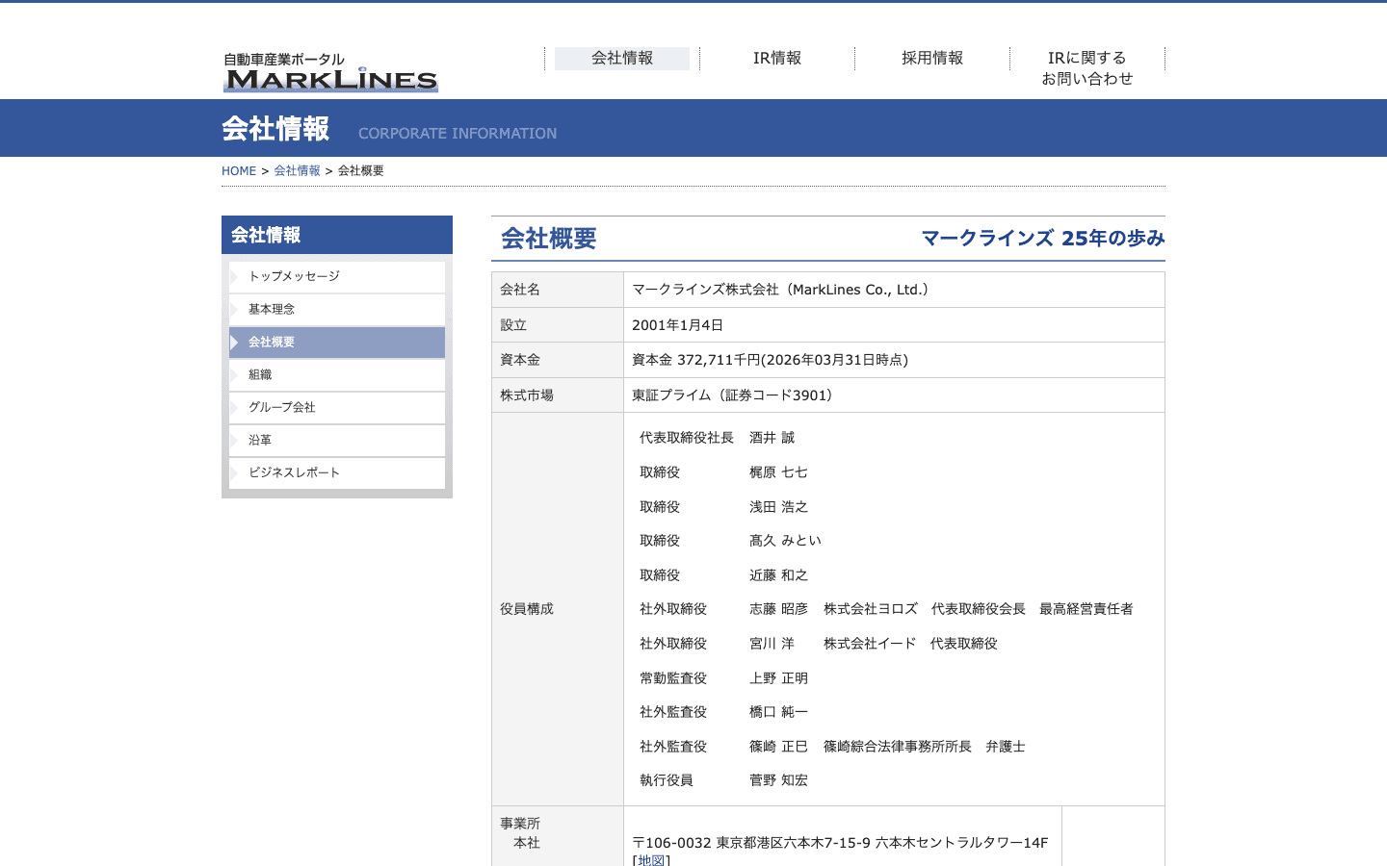
Task: Open the 会社情報 top navigation tab
Action: pyautogui.click(x=622, y=58)
